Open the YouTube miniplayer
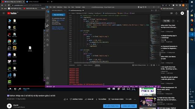This screenshot has width=195, height=109. [123, 89]
